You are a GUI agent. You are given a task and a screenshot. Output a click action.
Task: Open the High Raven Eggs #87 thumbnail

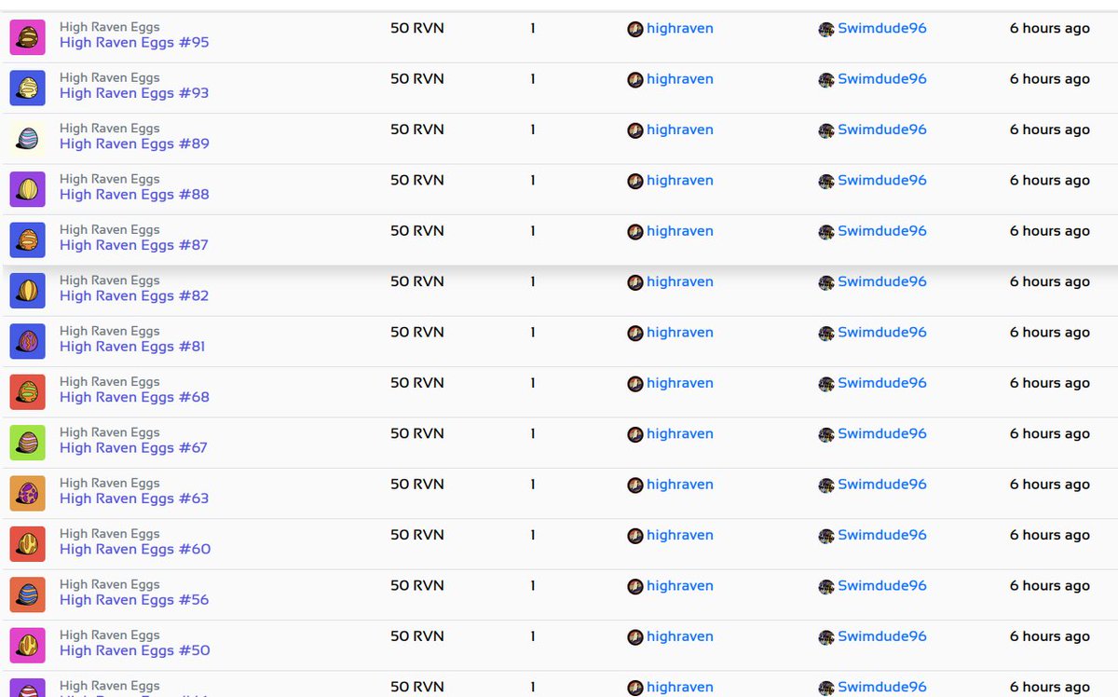[x=28, y=239]
